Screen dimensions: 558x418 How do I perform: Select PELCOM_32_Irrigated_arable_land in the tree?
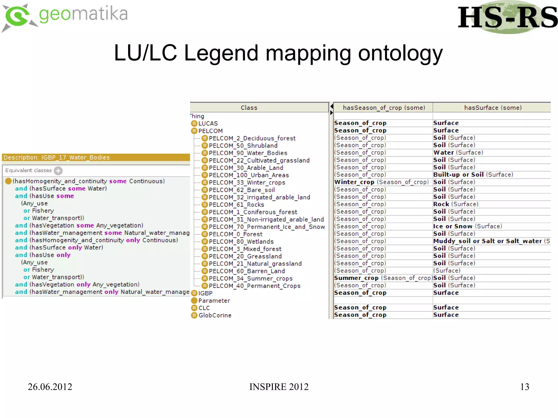[x=259, y=197]
